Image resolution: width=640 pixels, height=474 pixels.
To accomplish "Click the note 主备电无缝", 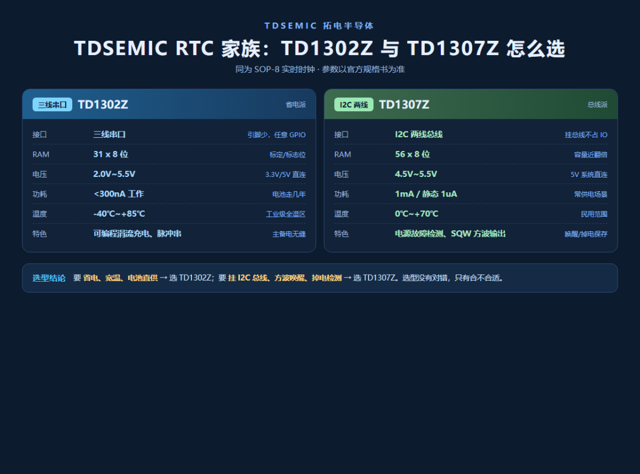I will [x=289, y=234].
